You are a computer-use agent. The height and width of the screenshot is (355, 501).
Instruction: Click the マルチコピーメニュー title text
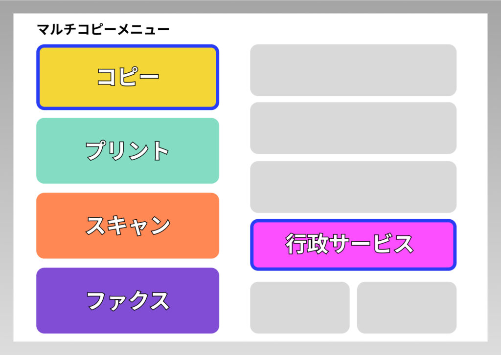coord(103,30)
